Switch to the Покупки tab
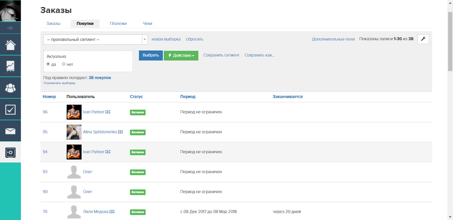This screenshot has width=453, height=220. pyautogui.click(x=85, y=23)
